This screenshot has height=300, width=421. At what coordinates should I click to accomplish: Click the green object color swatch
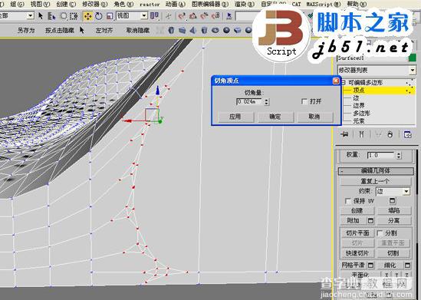(x=412, y=58)
